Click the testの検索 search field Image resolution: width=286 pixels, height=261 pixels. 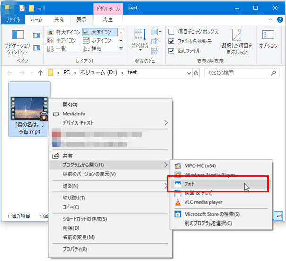click(x=242, y=73)
